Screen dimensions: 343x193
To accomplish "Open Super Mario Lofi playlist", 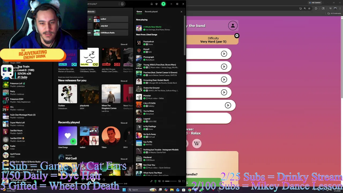I will pos(27,124).
